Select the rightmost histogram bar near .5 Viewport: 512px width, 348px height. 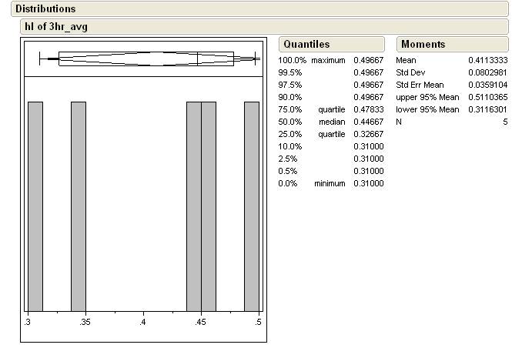click(x=251, y=205)
